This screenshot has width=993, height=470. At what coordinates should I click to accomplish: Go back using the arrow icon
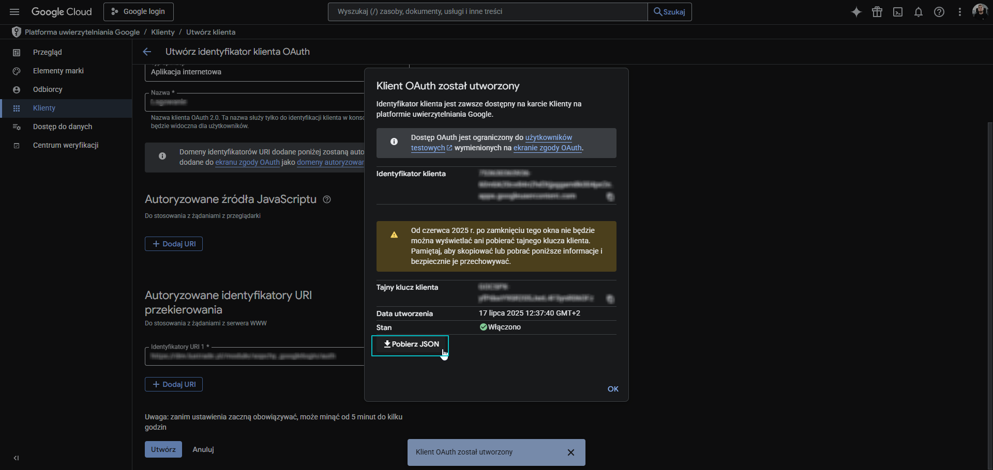point(147,52)
